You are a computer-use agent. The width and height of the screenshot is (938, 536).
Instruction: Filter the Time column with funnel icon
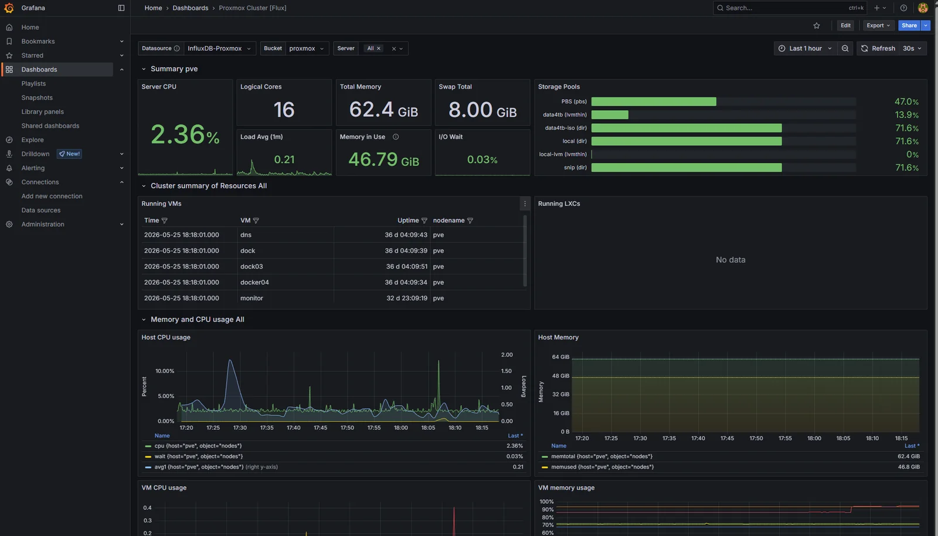click(164, 221)
